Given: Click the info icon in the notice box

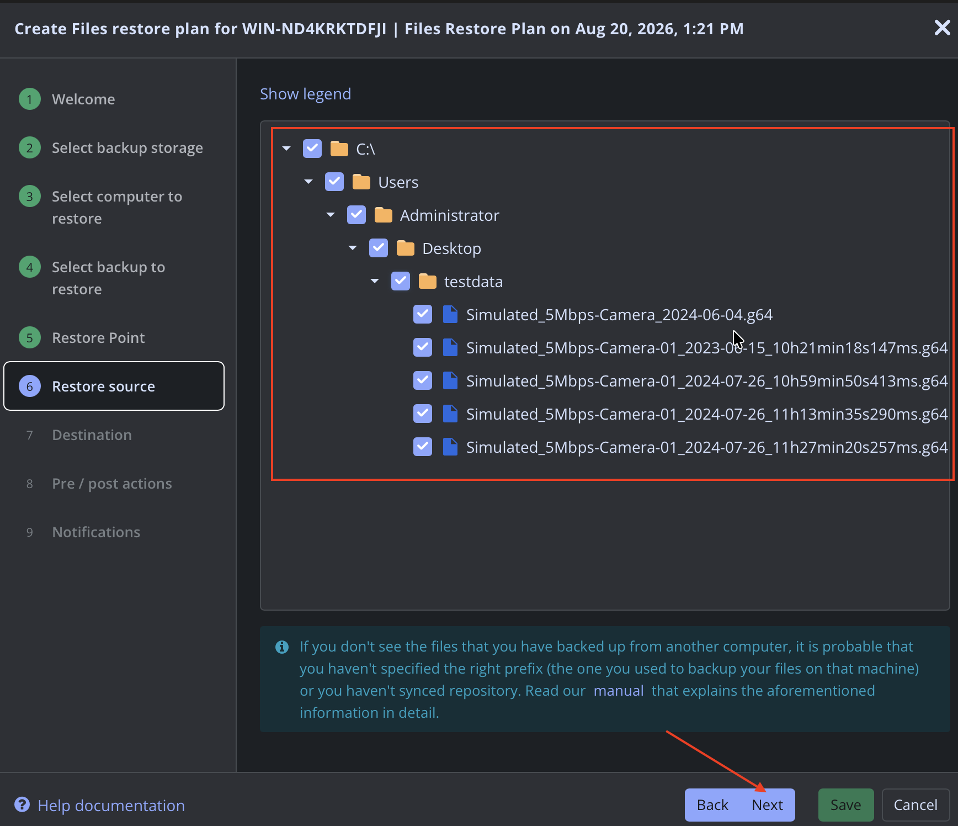Looking at the screenshot, I should coord(282,647).
